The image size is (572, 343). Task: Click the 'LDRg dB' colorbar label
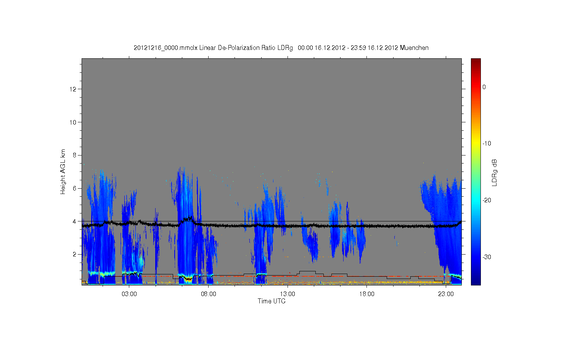point(495,172)
